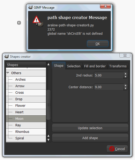Dismiss the error with the OK button
This screenshot has width=135, height=160.
98,44
